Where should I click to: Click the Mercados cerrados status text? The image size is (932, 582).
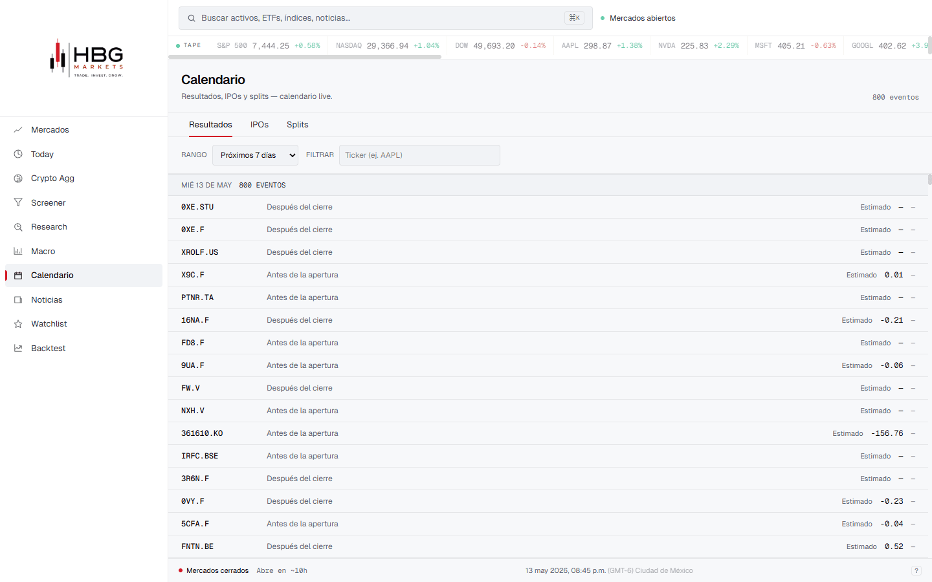[x=217, y=570]
